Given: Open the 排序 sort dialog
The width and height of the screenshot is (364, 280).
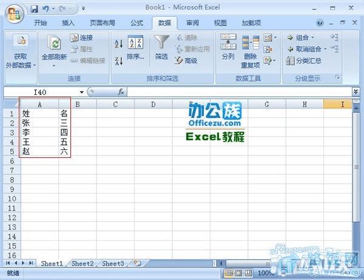Looking at the screenshot, I should (135, 48).
